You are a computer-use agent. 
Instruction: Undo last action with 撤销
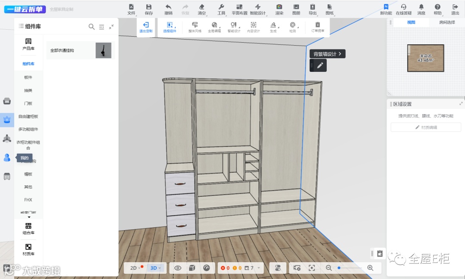click(168, 9)
